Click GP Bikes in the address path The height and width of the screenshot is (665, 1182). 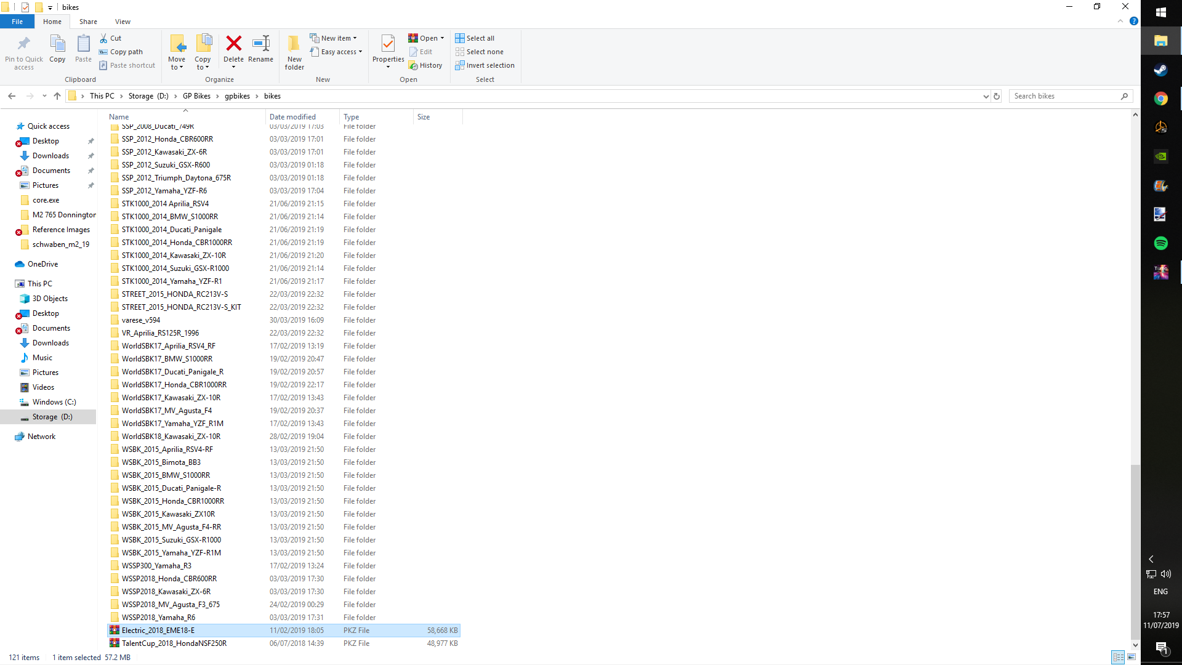click(x=196, y=96)
